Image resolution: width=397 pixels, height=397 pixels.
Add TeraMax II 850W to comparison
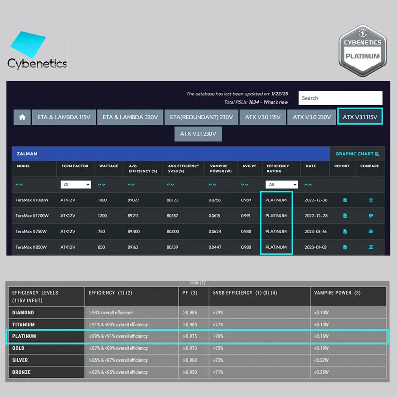click(x=370, y=247)
